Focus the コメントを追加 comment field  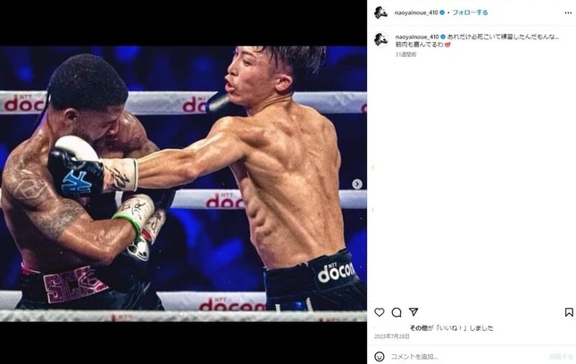466,356
